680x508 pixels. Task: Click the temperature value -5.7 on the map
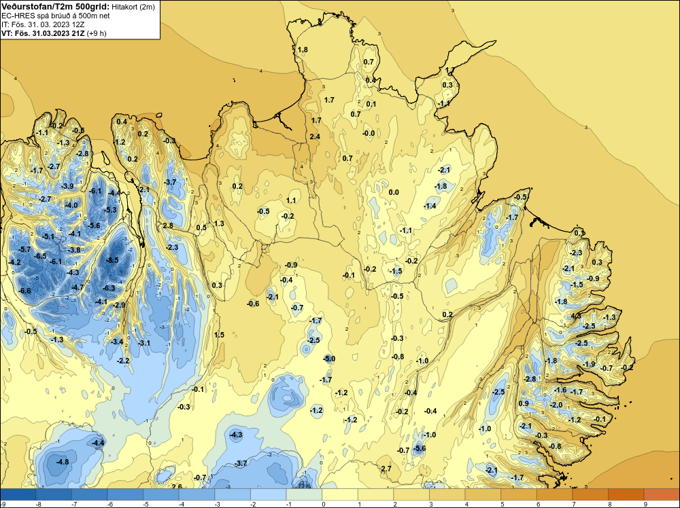(24, 249)
